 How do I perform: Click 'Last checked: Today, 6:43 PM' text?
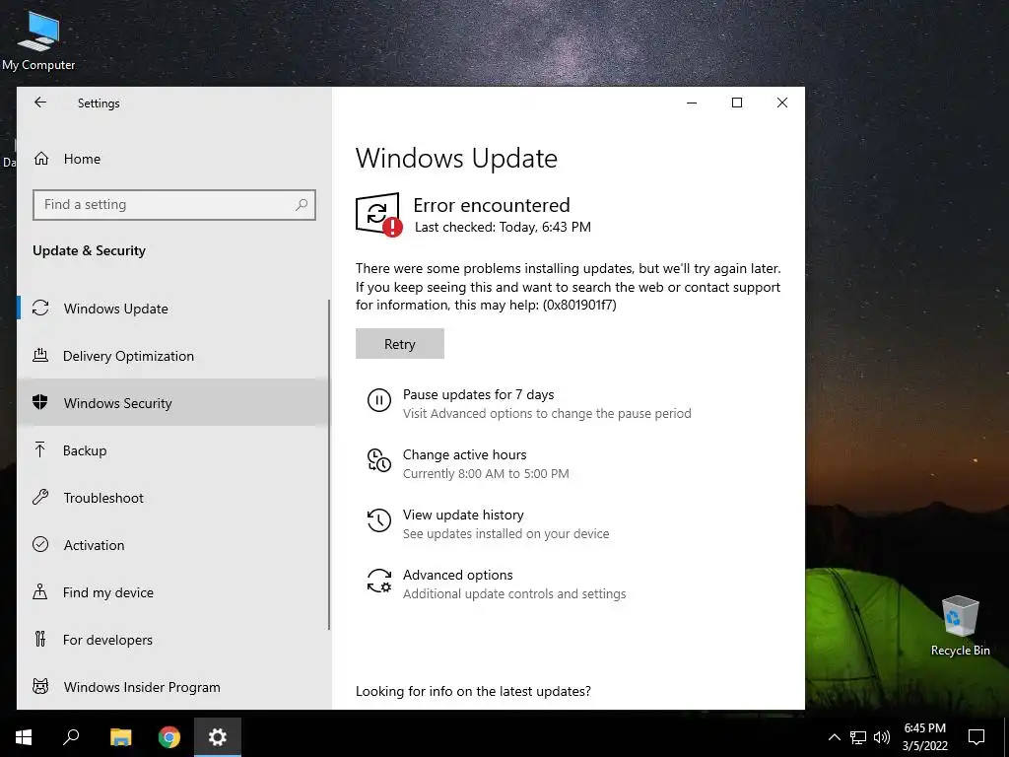(503, 227)
